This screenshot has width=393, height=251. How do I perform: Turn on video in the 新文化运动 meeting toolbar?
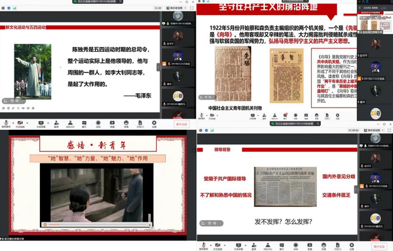[x=20, y=123]
